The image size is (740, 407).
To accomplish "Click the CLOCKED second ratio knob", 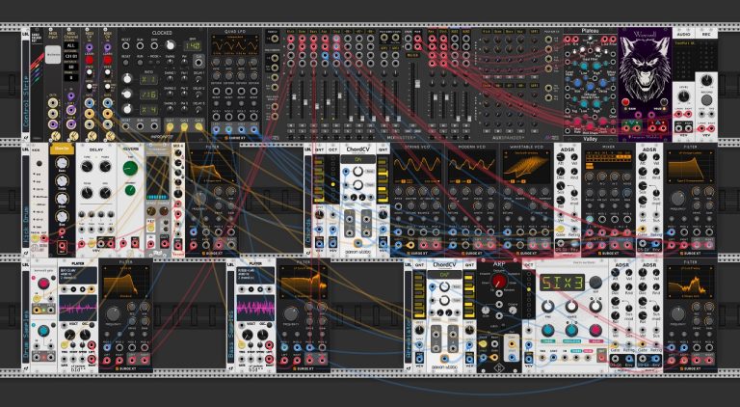I will pyautogui.click(x=126, y=94).
